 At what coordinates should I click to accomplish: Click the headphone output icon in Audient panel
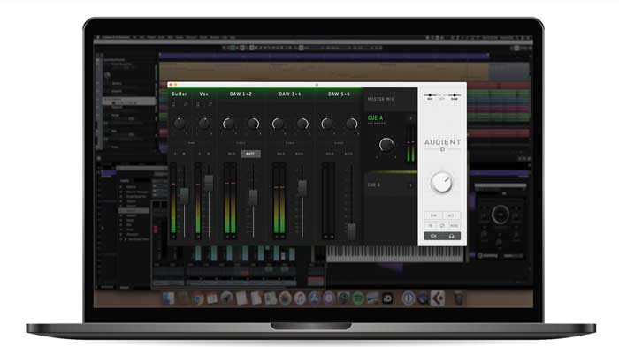tap(451, 236)
